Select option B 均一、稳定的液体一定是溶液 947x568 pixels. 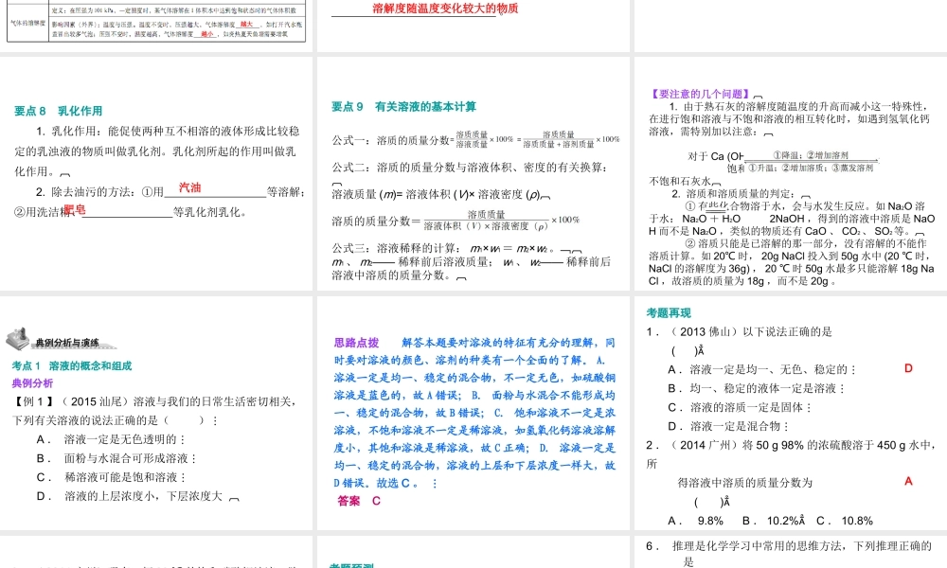click(x=757, y=388)
